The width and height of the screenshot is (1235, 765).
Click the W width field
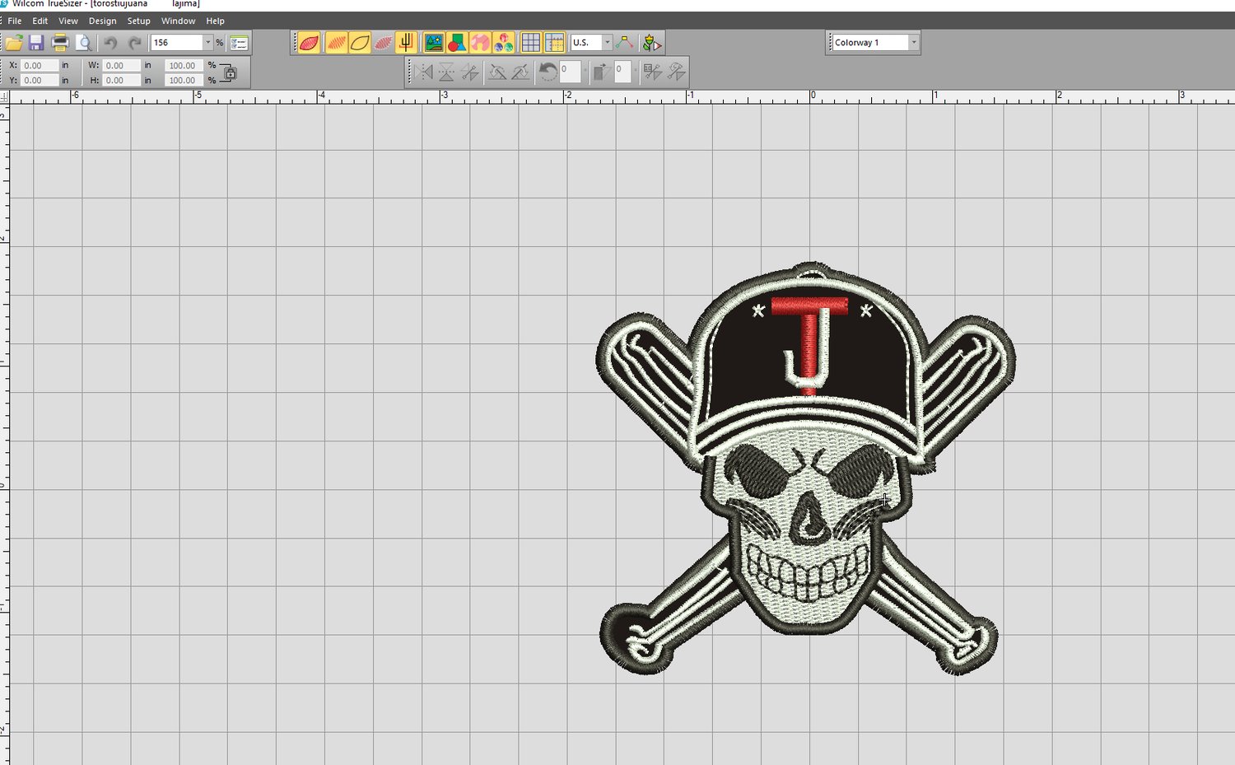coord(122,65)
